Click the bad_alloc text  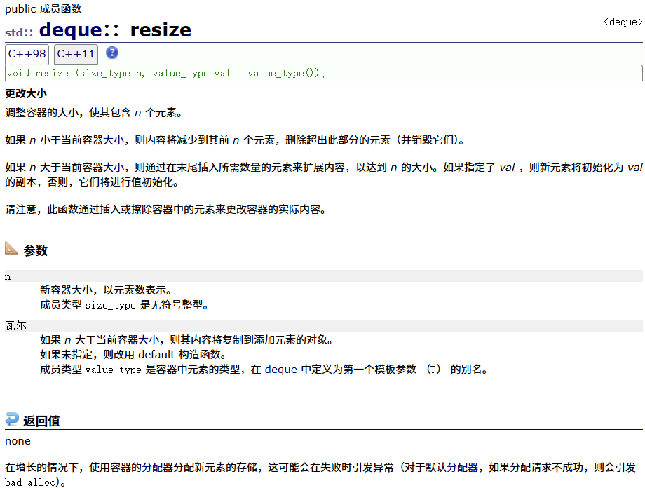point(30,482)
